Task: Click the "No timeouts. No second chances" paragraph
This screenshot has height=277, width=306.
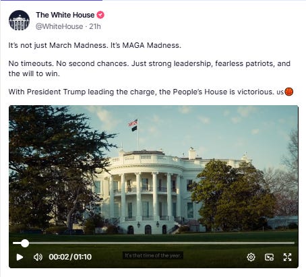Action: tap(150, 69)
